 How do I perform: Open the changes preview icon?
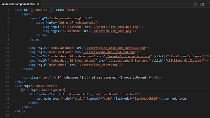[195, 4]
